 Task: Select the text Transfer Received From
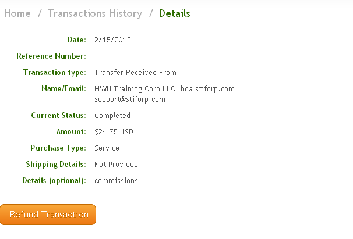[x=135, y=73]
